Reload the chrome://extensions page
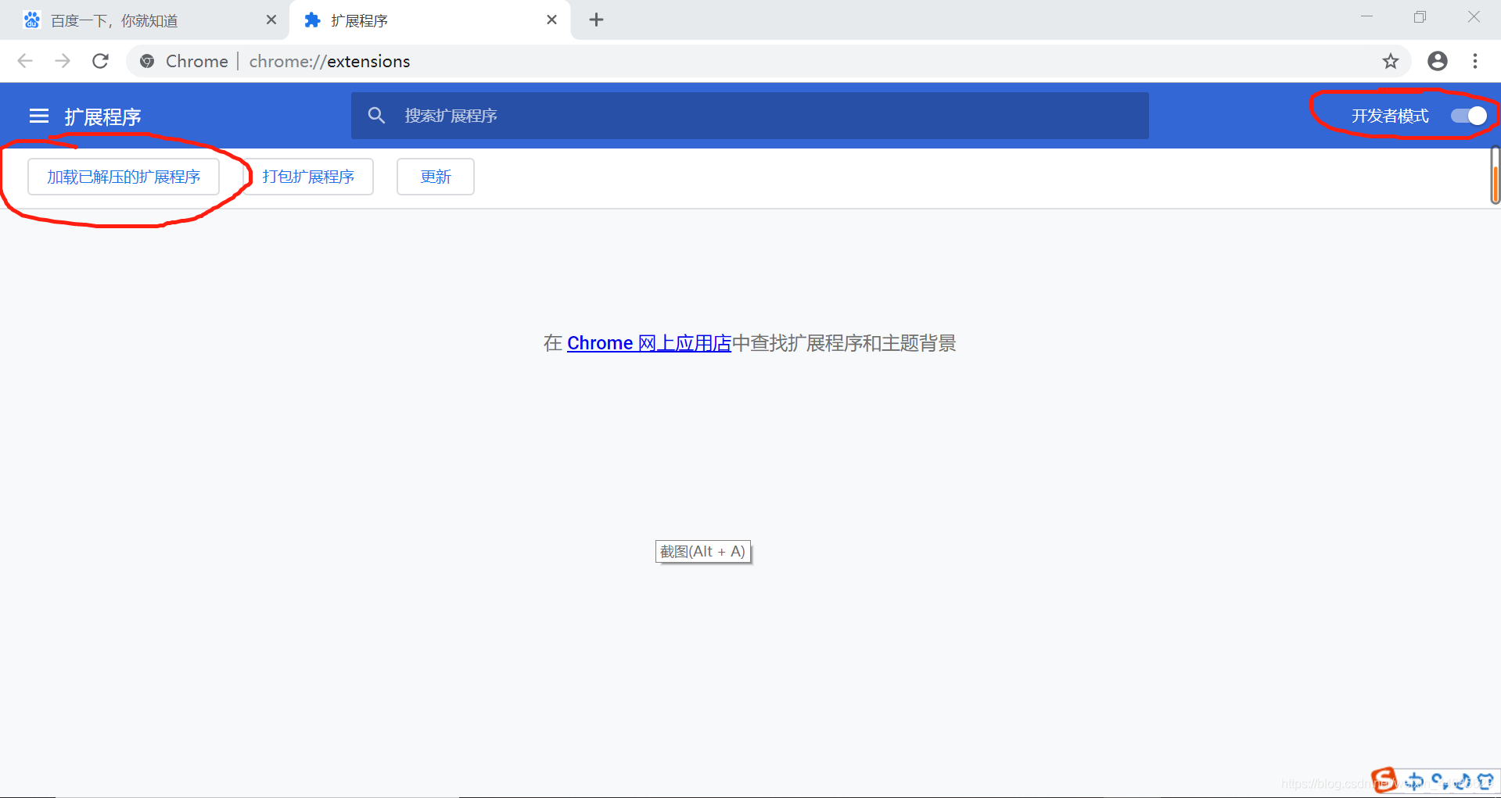1501x798 pixels. [x=100, y=61]
